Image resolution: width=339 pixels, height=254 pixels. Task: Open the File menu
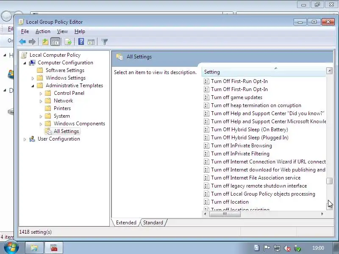25,31
